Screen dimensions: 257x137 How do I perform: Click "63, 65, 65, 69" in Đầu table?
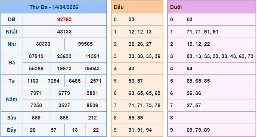(x=144, y=93)
